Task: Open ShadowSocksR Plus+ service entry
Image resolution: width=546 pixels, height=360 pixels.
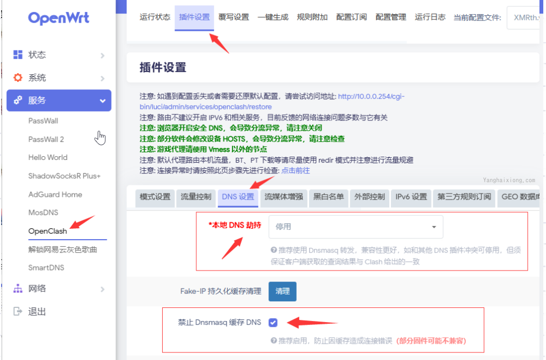Action: (65, 176)
